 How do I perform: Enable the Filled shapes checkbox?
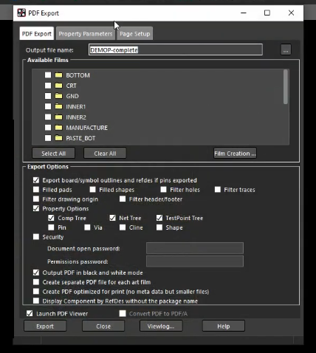[92, 190]
